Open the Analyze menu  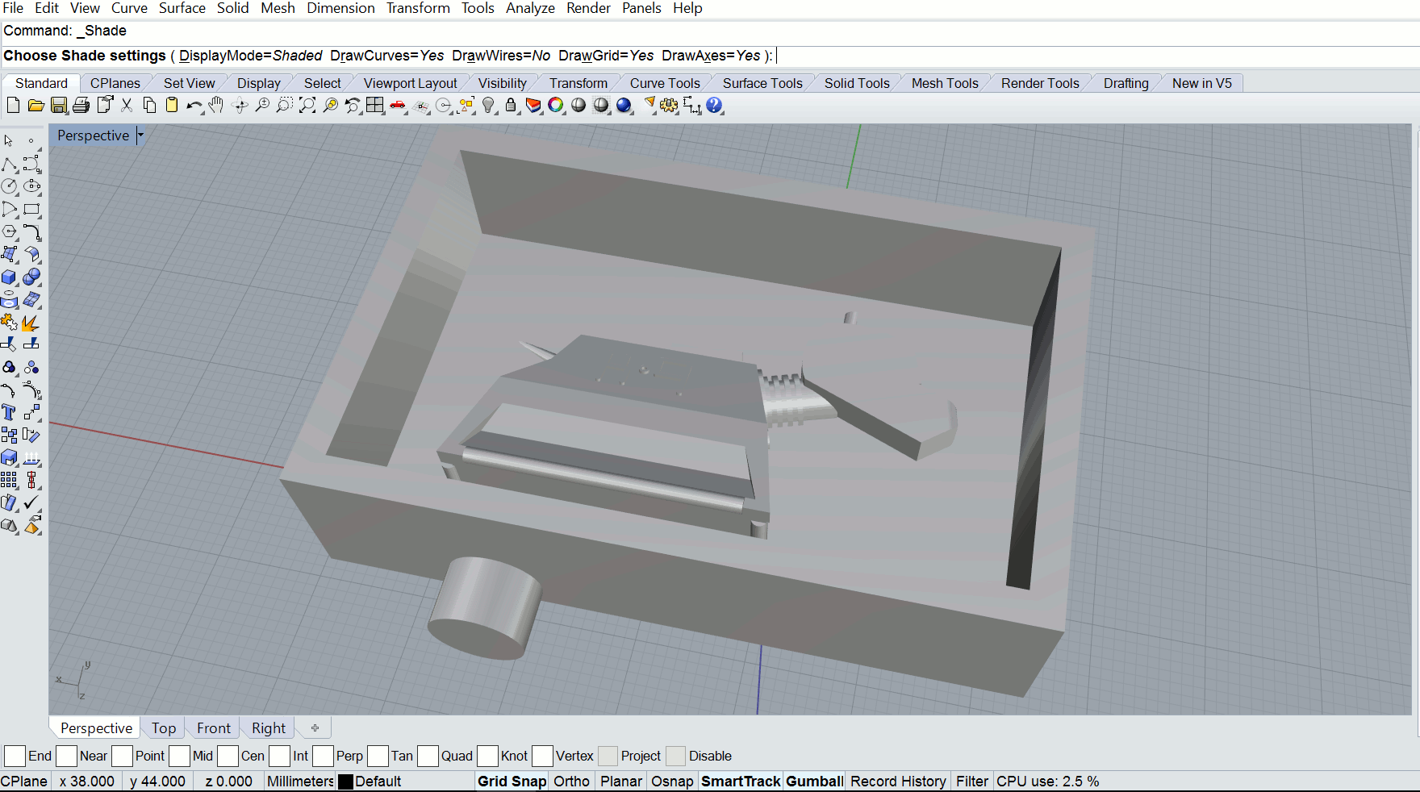530,8
